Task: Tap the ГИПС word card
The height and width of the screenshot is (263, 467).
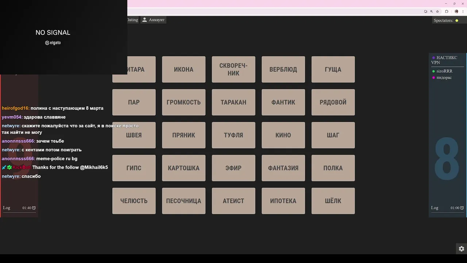Action: (x=134, y=168)
